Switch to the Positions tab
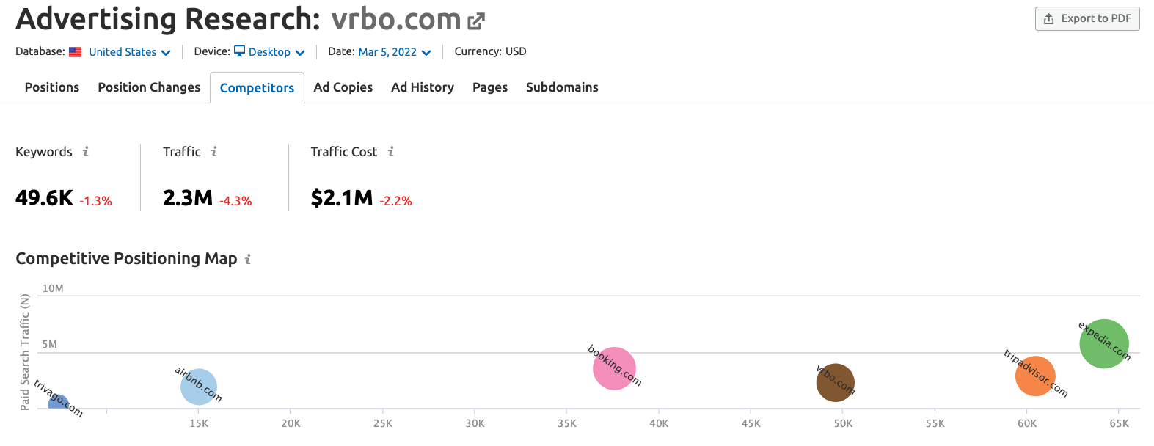 (52, 87)
